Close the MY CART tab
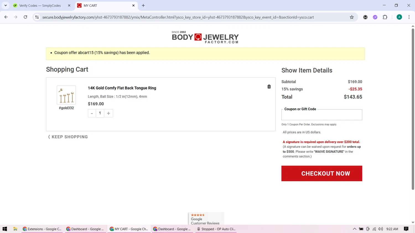 133,6
